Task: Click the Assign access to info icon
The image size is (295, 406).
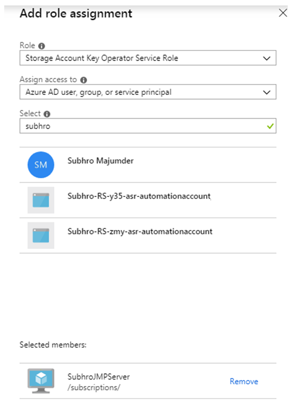Action: point(83,80)
